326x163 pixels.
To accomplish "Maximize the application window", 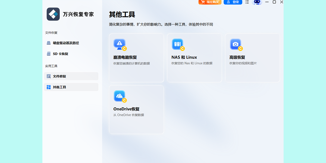I will pos(274,2).
